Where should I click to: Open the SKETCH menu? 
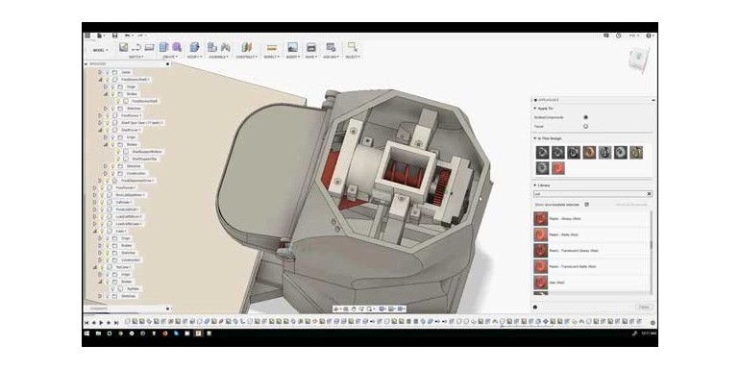[x=136, y=57]
